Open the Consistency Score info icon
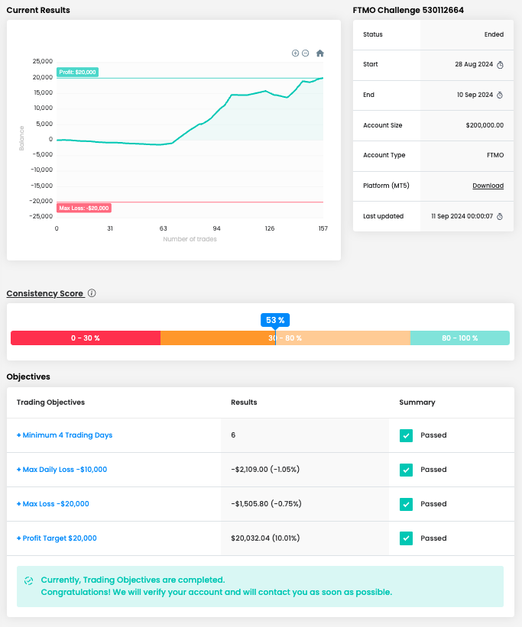522x627 pixels. point(92,293)
